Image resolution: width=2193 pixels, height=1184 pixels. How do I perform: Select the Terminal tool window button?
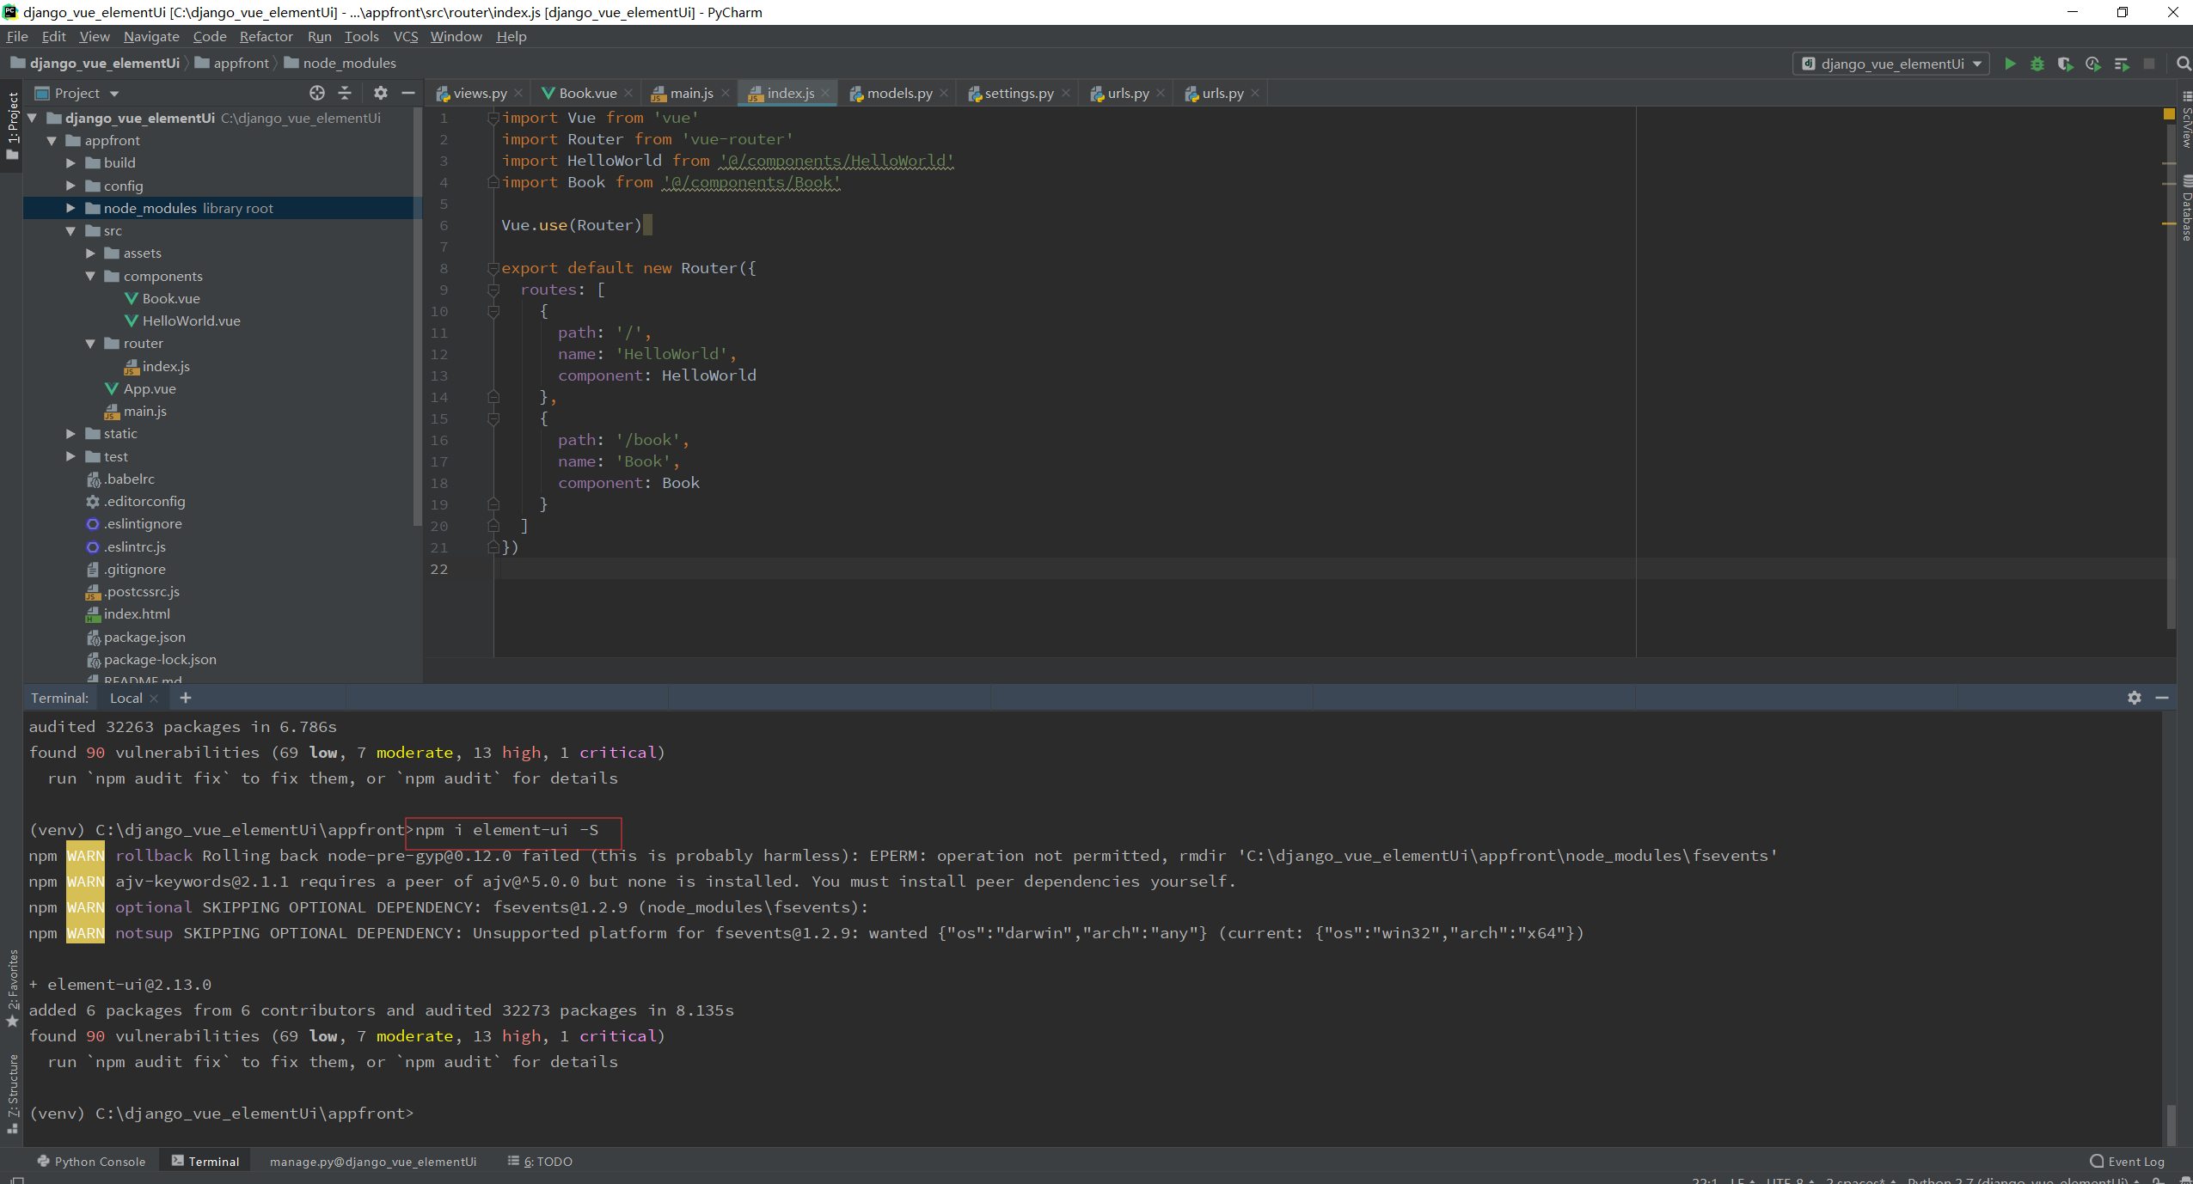(x=205, y=1161)
